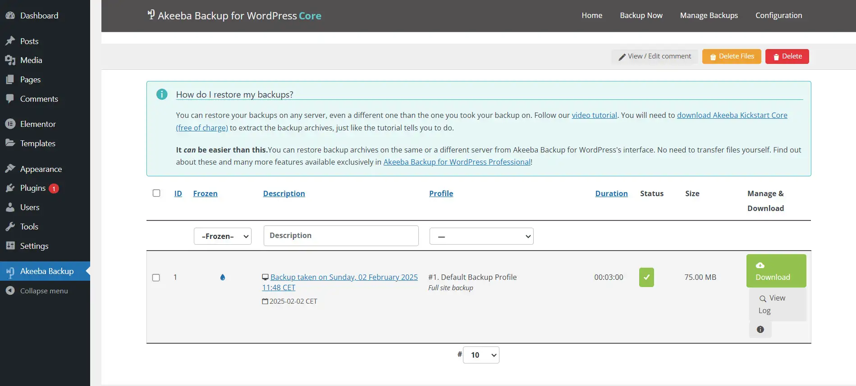The width and height of the screenshot is (856, 386).
Task: Click the 00:03:00 duration value
Action: (609, 277)
